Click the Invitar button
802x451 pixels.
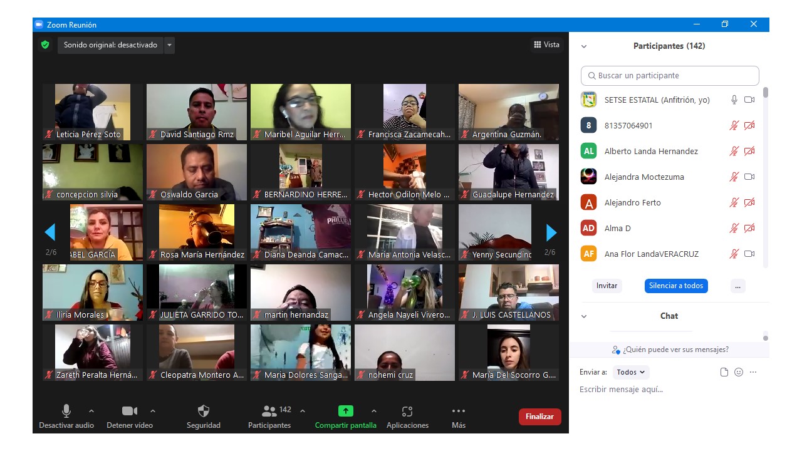coord(607,286)
